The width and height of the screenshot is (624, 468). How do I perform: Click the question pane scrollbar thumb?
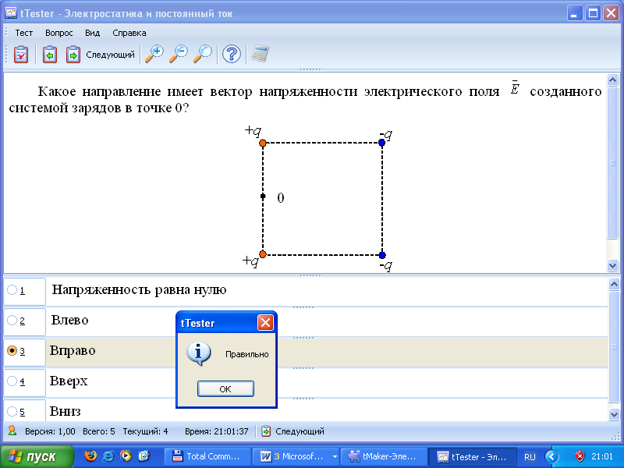612,163
